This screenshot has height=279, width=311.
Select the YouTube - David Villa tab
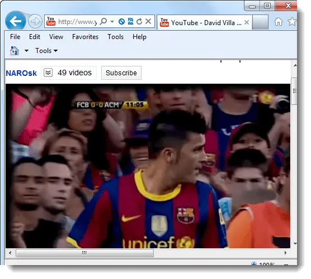205,22
